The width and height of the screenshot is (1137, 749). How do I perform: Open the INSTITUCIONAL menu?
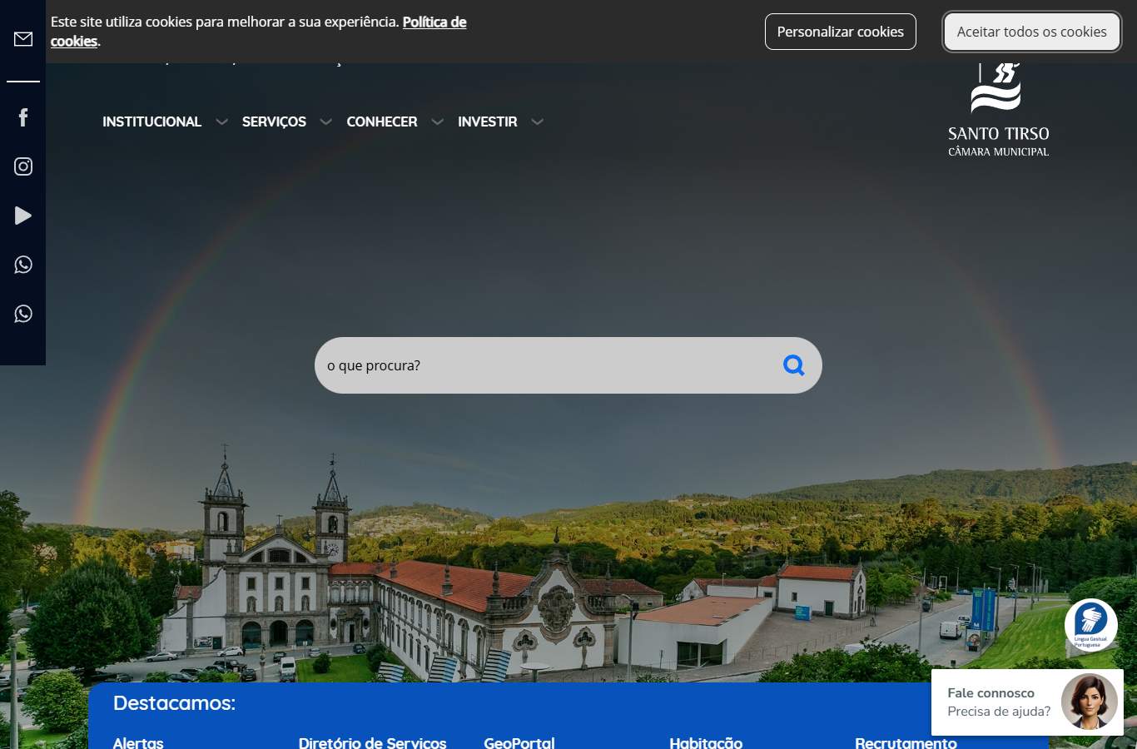point(151,122)
